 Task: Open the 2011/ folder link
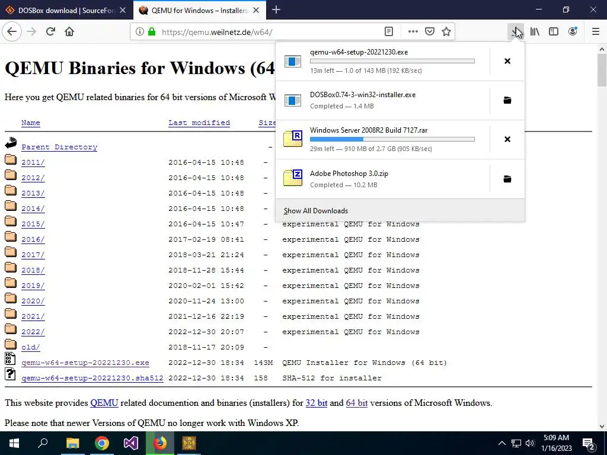(33, 162)
